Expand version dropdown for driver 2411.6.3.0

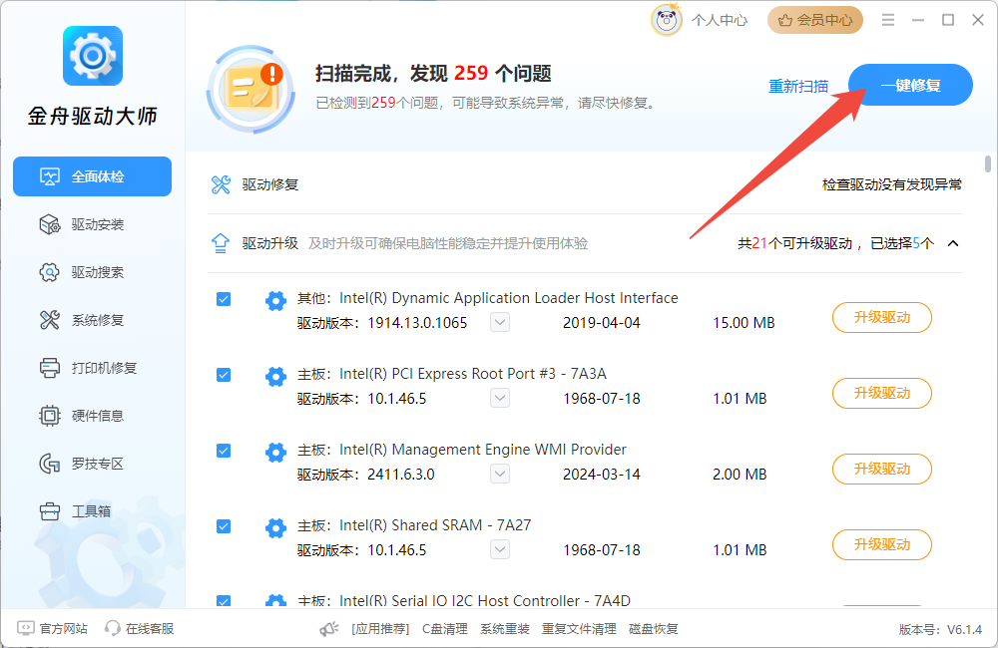[x=500, y=474]
